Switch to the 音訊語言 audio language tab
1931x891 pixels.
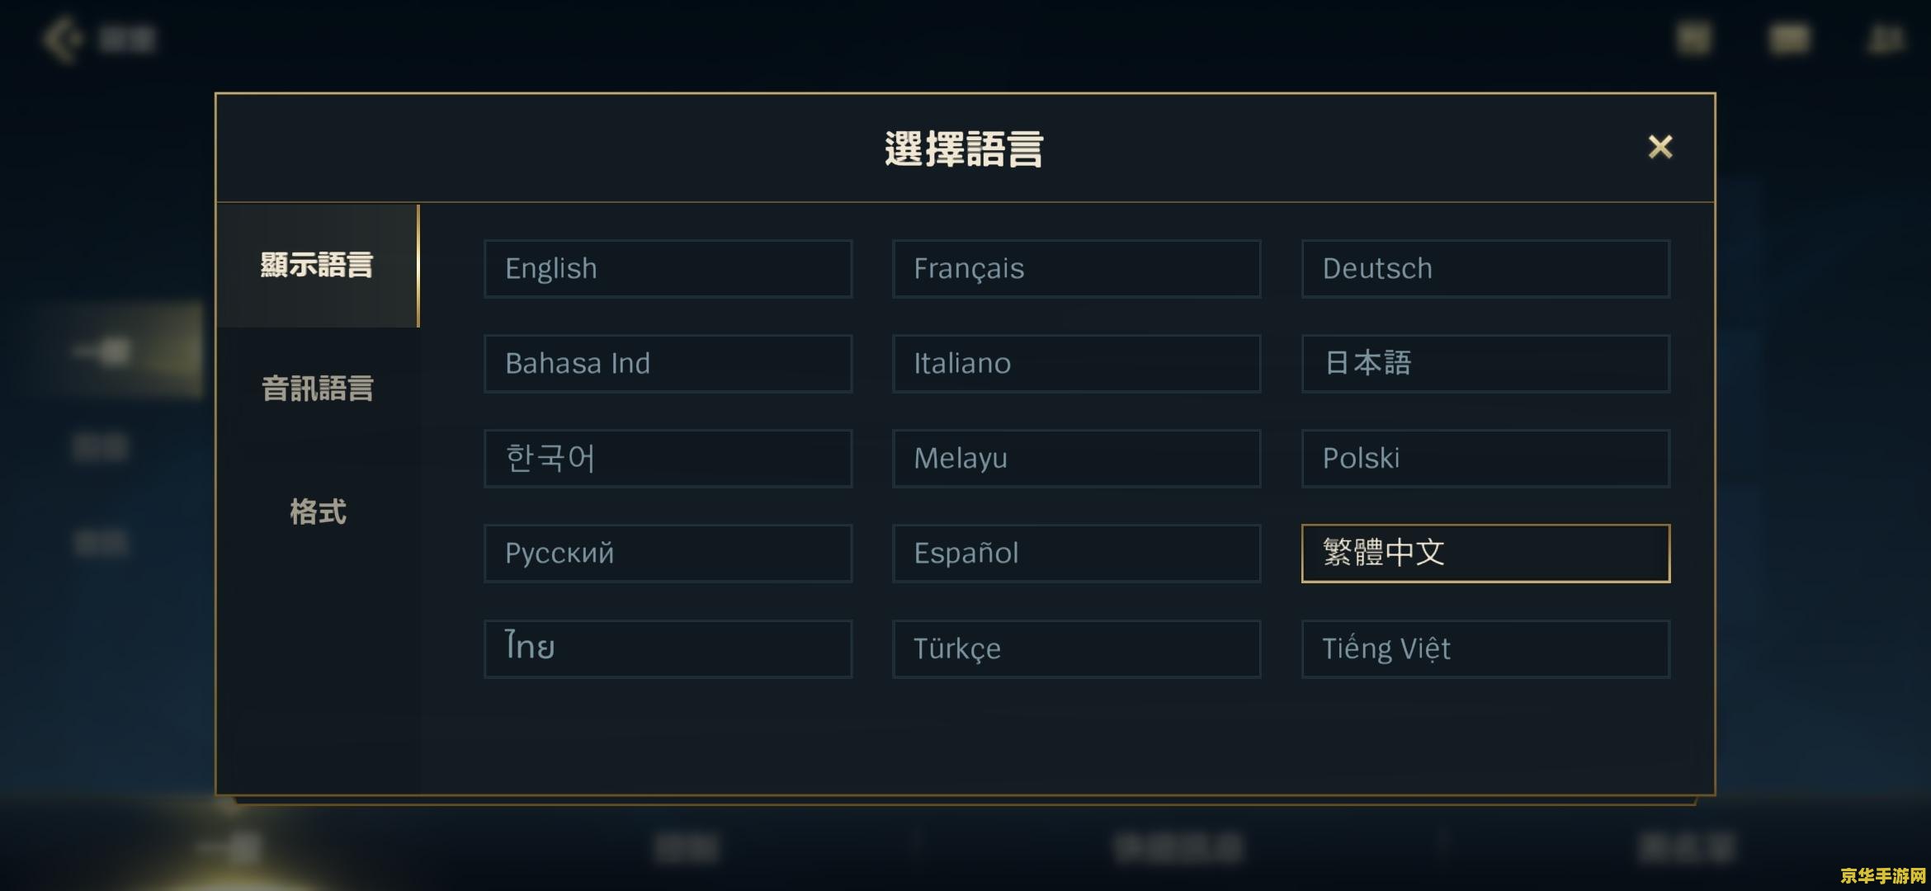click(x=318, y=389)
